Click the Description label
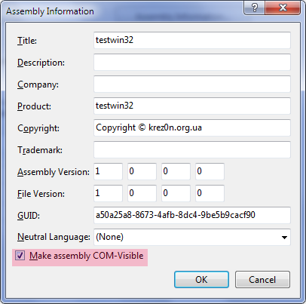This screenshot has width=306, height=304. point(41,63)
